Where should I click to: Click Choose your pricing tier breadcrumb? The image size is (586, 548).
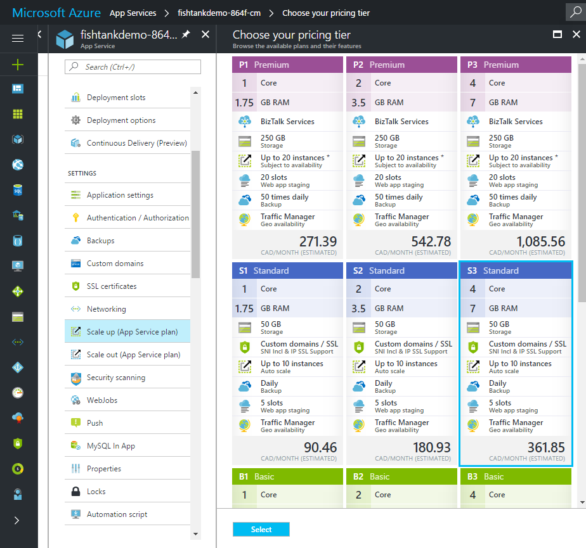326,13
